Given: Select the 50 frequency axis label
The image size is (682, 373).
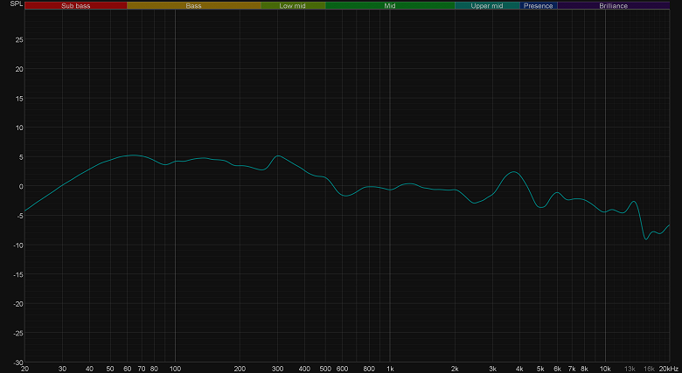Looking at the screenshot, I should (110, 369).
